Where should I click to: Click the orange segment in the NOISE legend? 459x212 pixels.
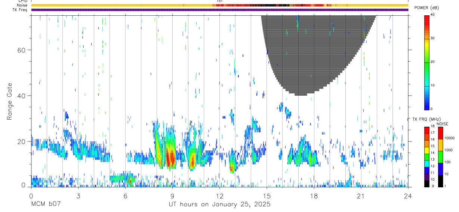click(441, 145)
